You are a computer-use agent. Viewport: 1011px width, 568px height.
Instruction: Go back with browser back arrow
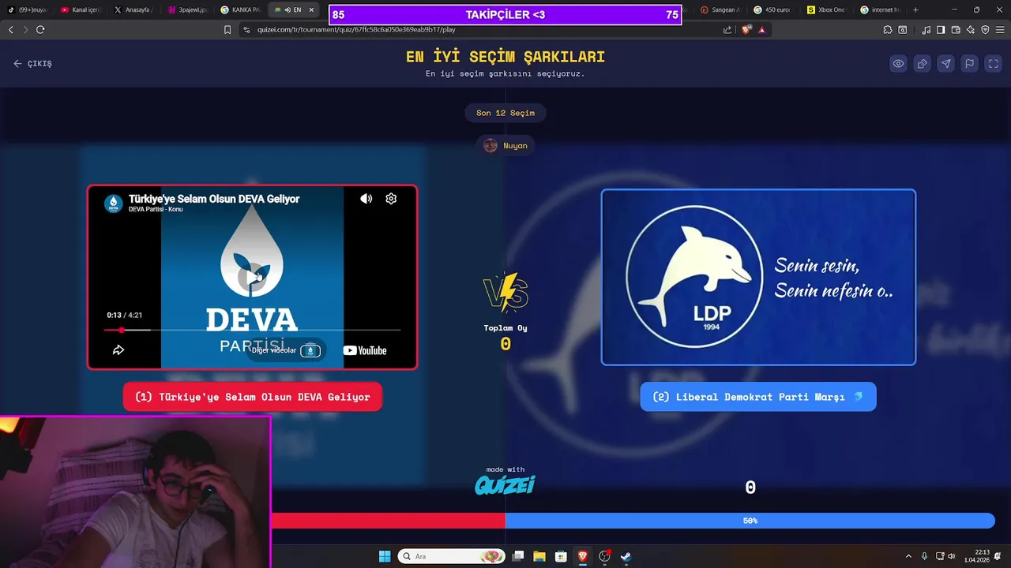pos(10,30)
